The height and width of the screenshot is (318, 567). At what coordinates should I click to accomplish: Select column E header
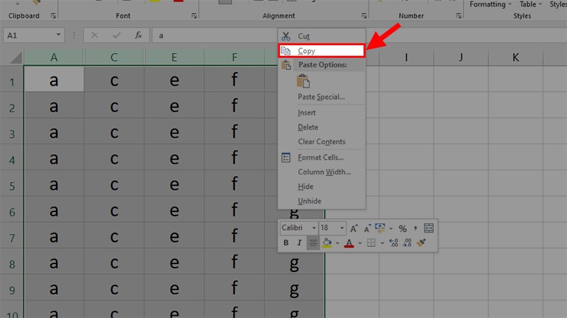pos(174,57)
